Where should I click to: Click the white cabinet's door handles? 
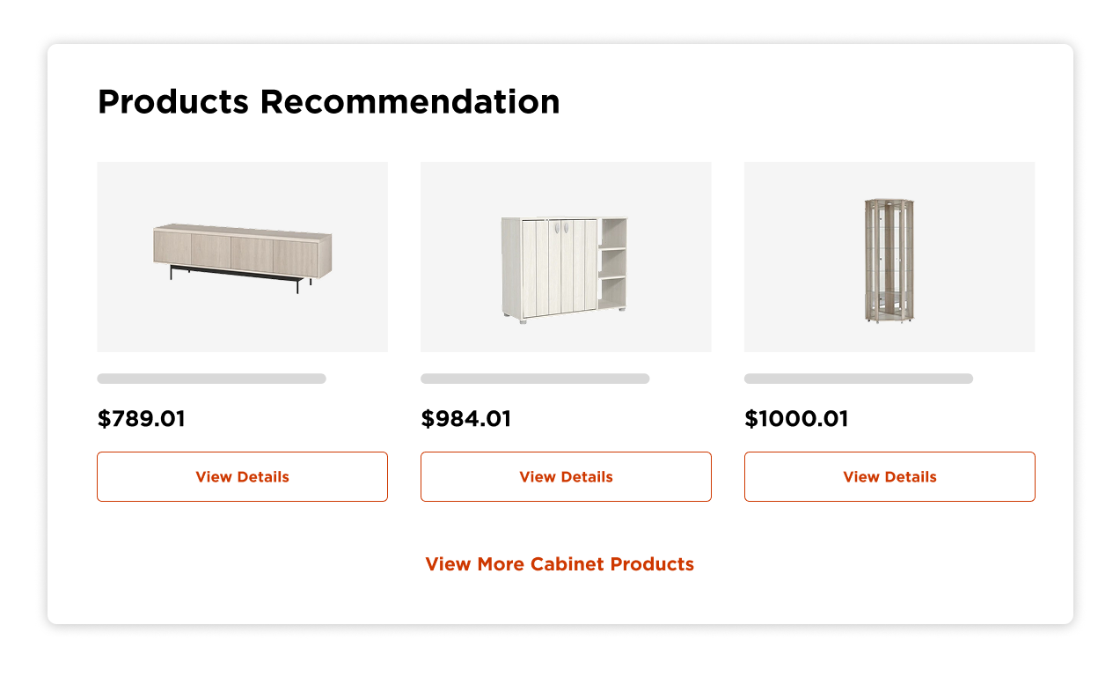tap(561, 228)
